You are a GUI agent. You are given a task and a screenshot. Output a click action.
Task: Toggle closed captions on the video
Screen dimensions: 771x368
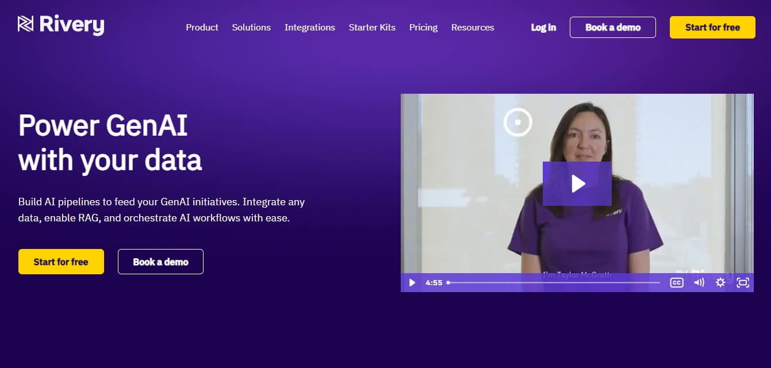[x=677, y=282]
